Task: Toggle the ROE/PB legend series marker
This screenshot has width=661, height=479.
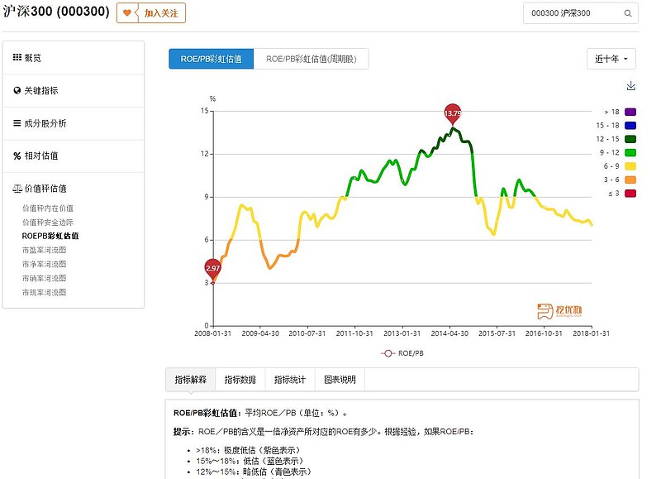Action: pos(388,353)
